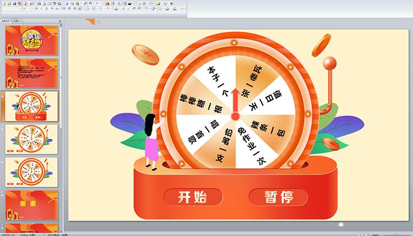Select the slot machine lever ball
This screenshot has height=236, width=413.
tap(329, 63)
